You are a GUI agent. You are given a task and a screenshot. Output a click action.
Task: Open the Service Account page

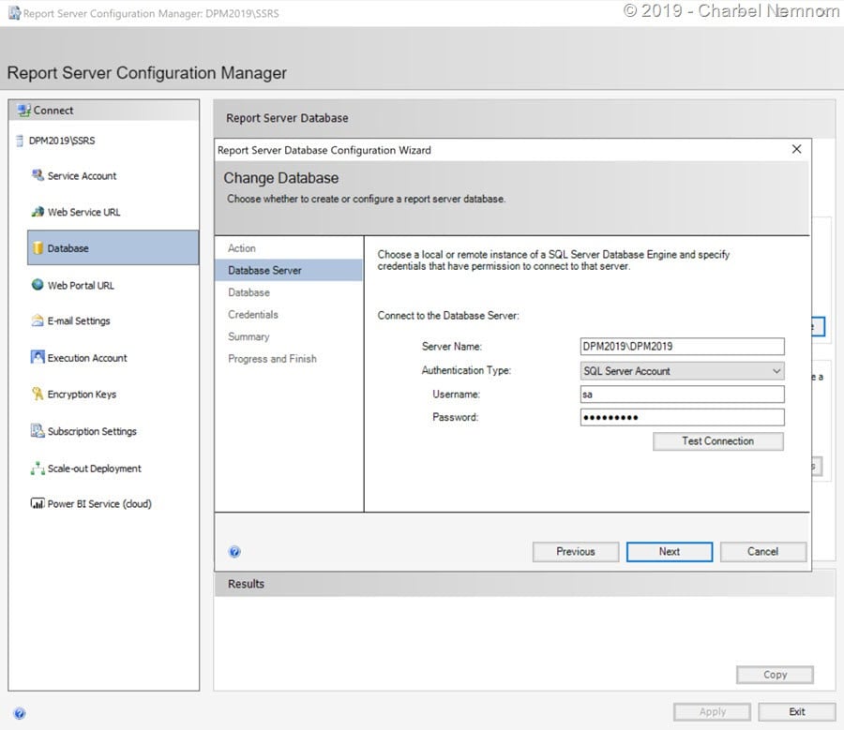82,176
